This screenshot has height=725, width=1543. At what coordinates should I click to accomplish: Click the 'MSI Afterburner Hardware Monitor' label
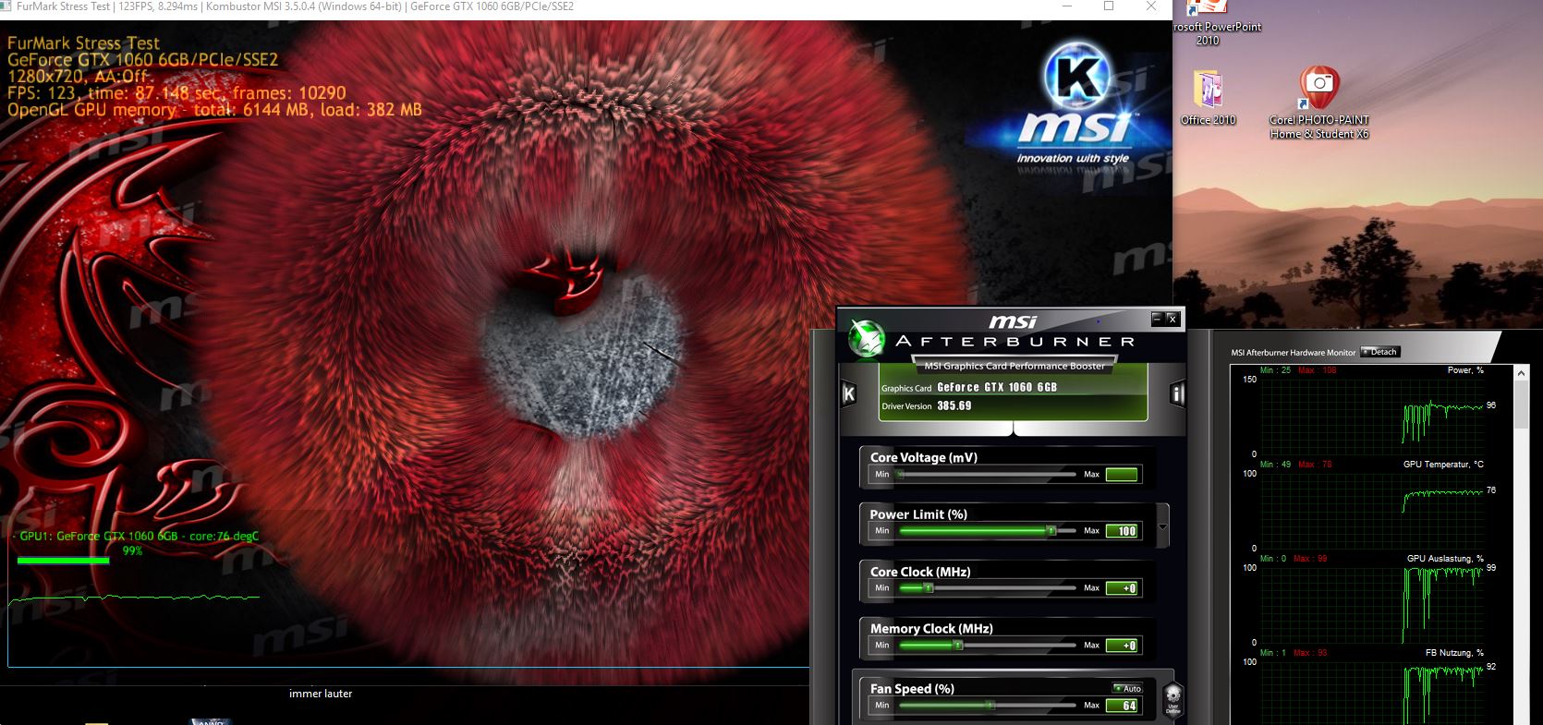tap(1293, 352)
